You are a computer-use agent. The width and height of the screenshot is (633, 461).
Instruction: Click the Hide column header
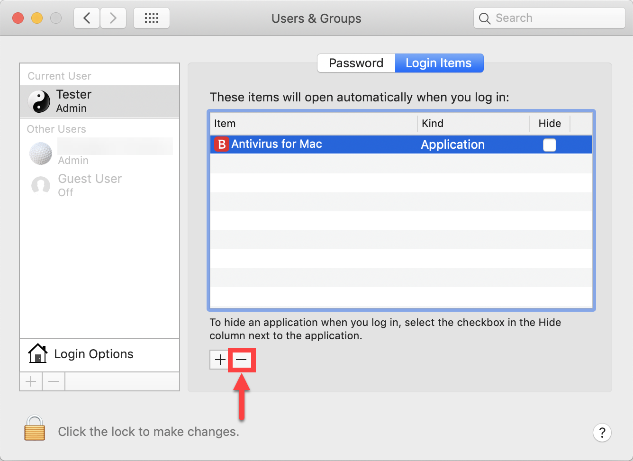click(550, 123)
